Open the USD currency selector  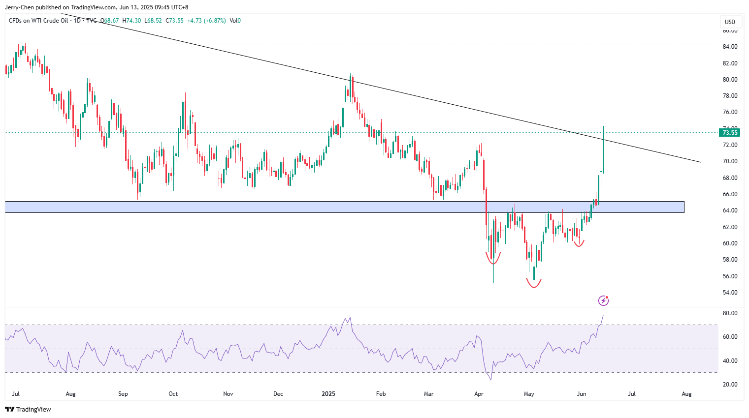click(x=730, y=22)
